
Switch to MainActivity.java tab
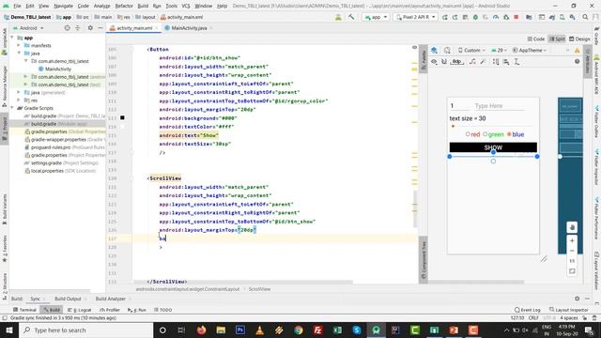[189, 28]
